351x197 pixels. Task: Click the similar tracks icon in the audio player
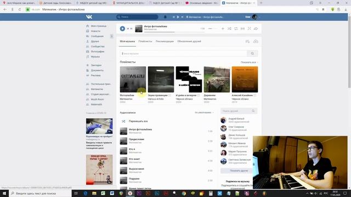tap(249, 28)
